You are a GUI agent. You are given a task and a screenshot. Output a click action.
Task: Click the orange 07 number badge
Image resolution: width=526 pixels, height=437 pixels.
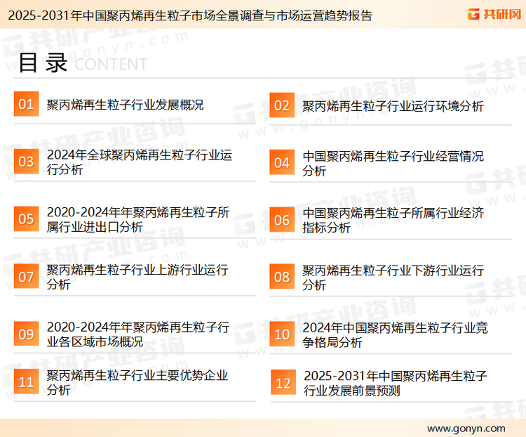click(26, 276)
